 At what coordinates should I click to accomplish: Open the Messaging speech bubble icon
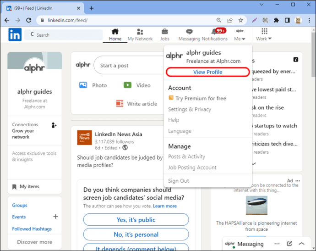189,32
